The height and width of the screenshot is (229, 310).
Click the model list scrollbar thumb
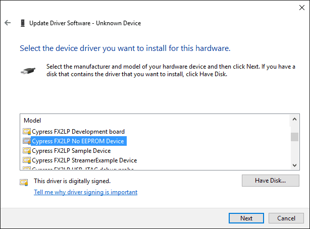click(294, 137)
